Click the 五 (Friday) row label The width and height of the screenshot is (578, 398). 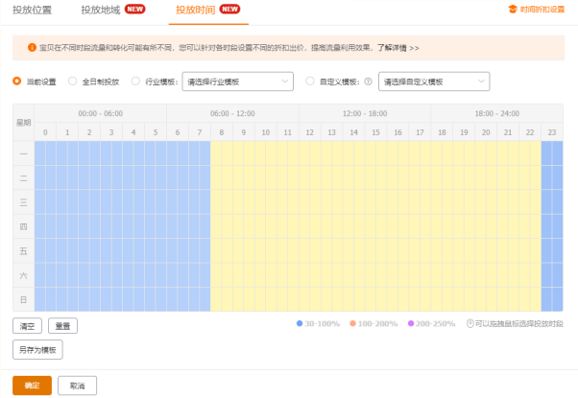point(24,250)
